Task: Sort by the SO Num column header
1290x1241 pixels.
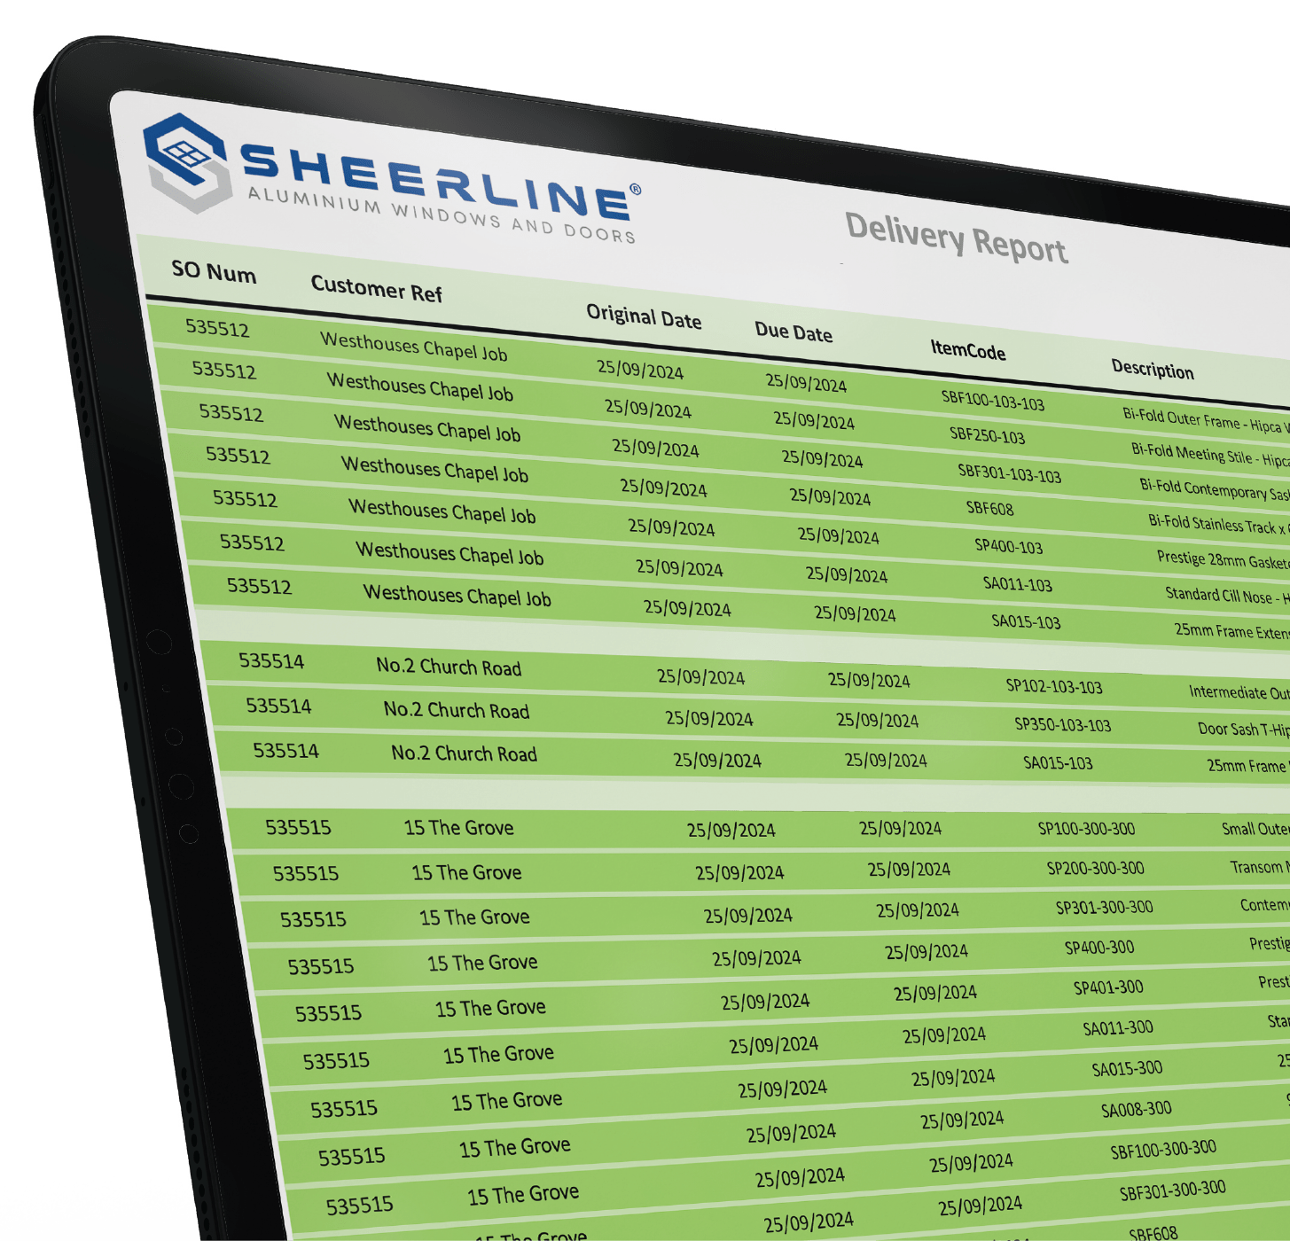Action: (x=214, y=271)
